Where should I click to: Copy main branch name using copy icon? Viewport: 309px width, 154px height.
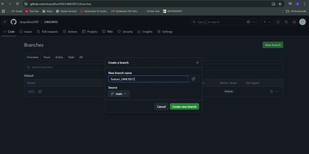pos(40,91)
